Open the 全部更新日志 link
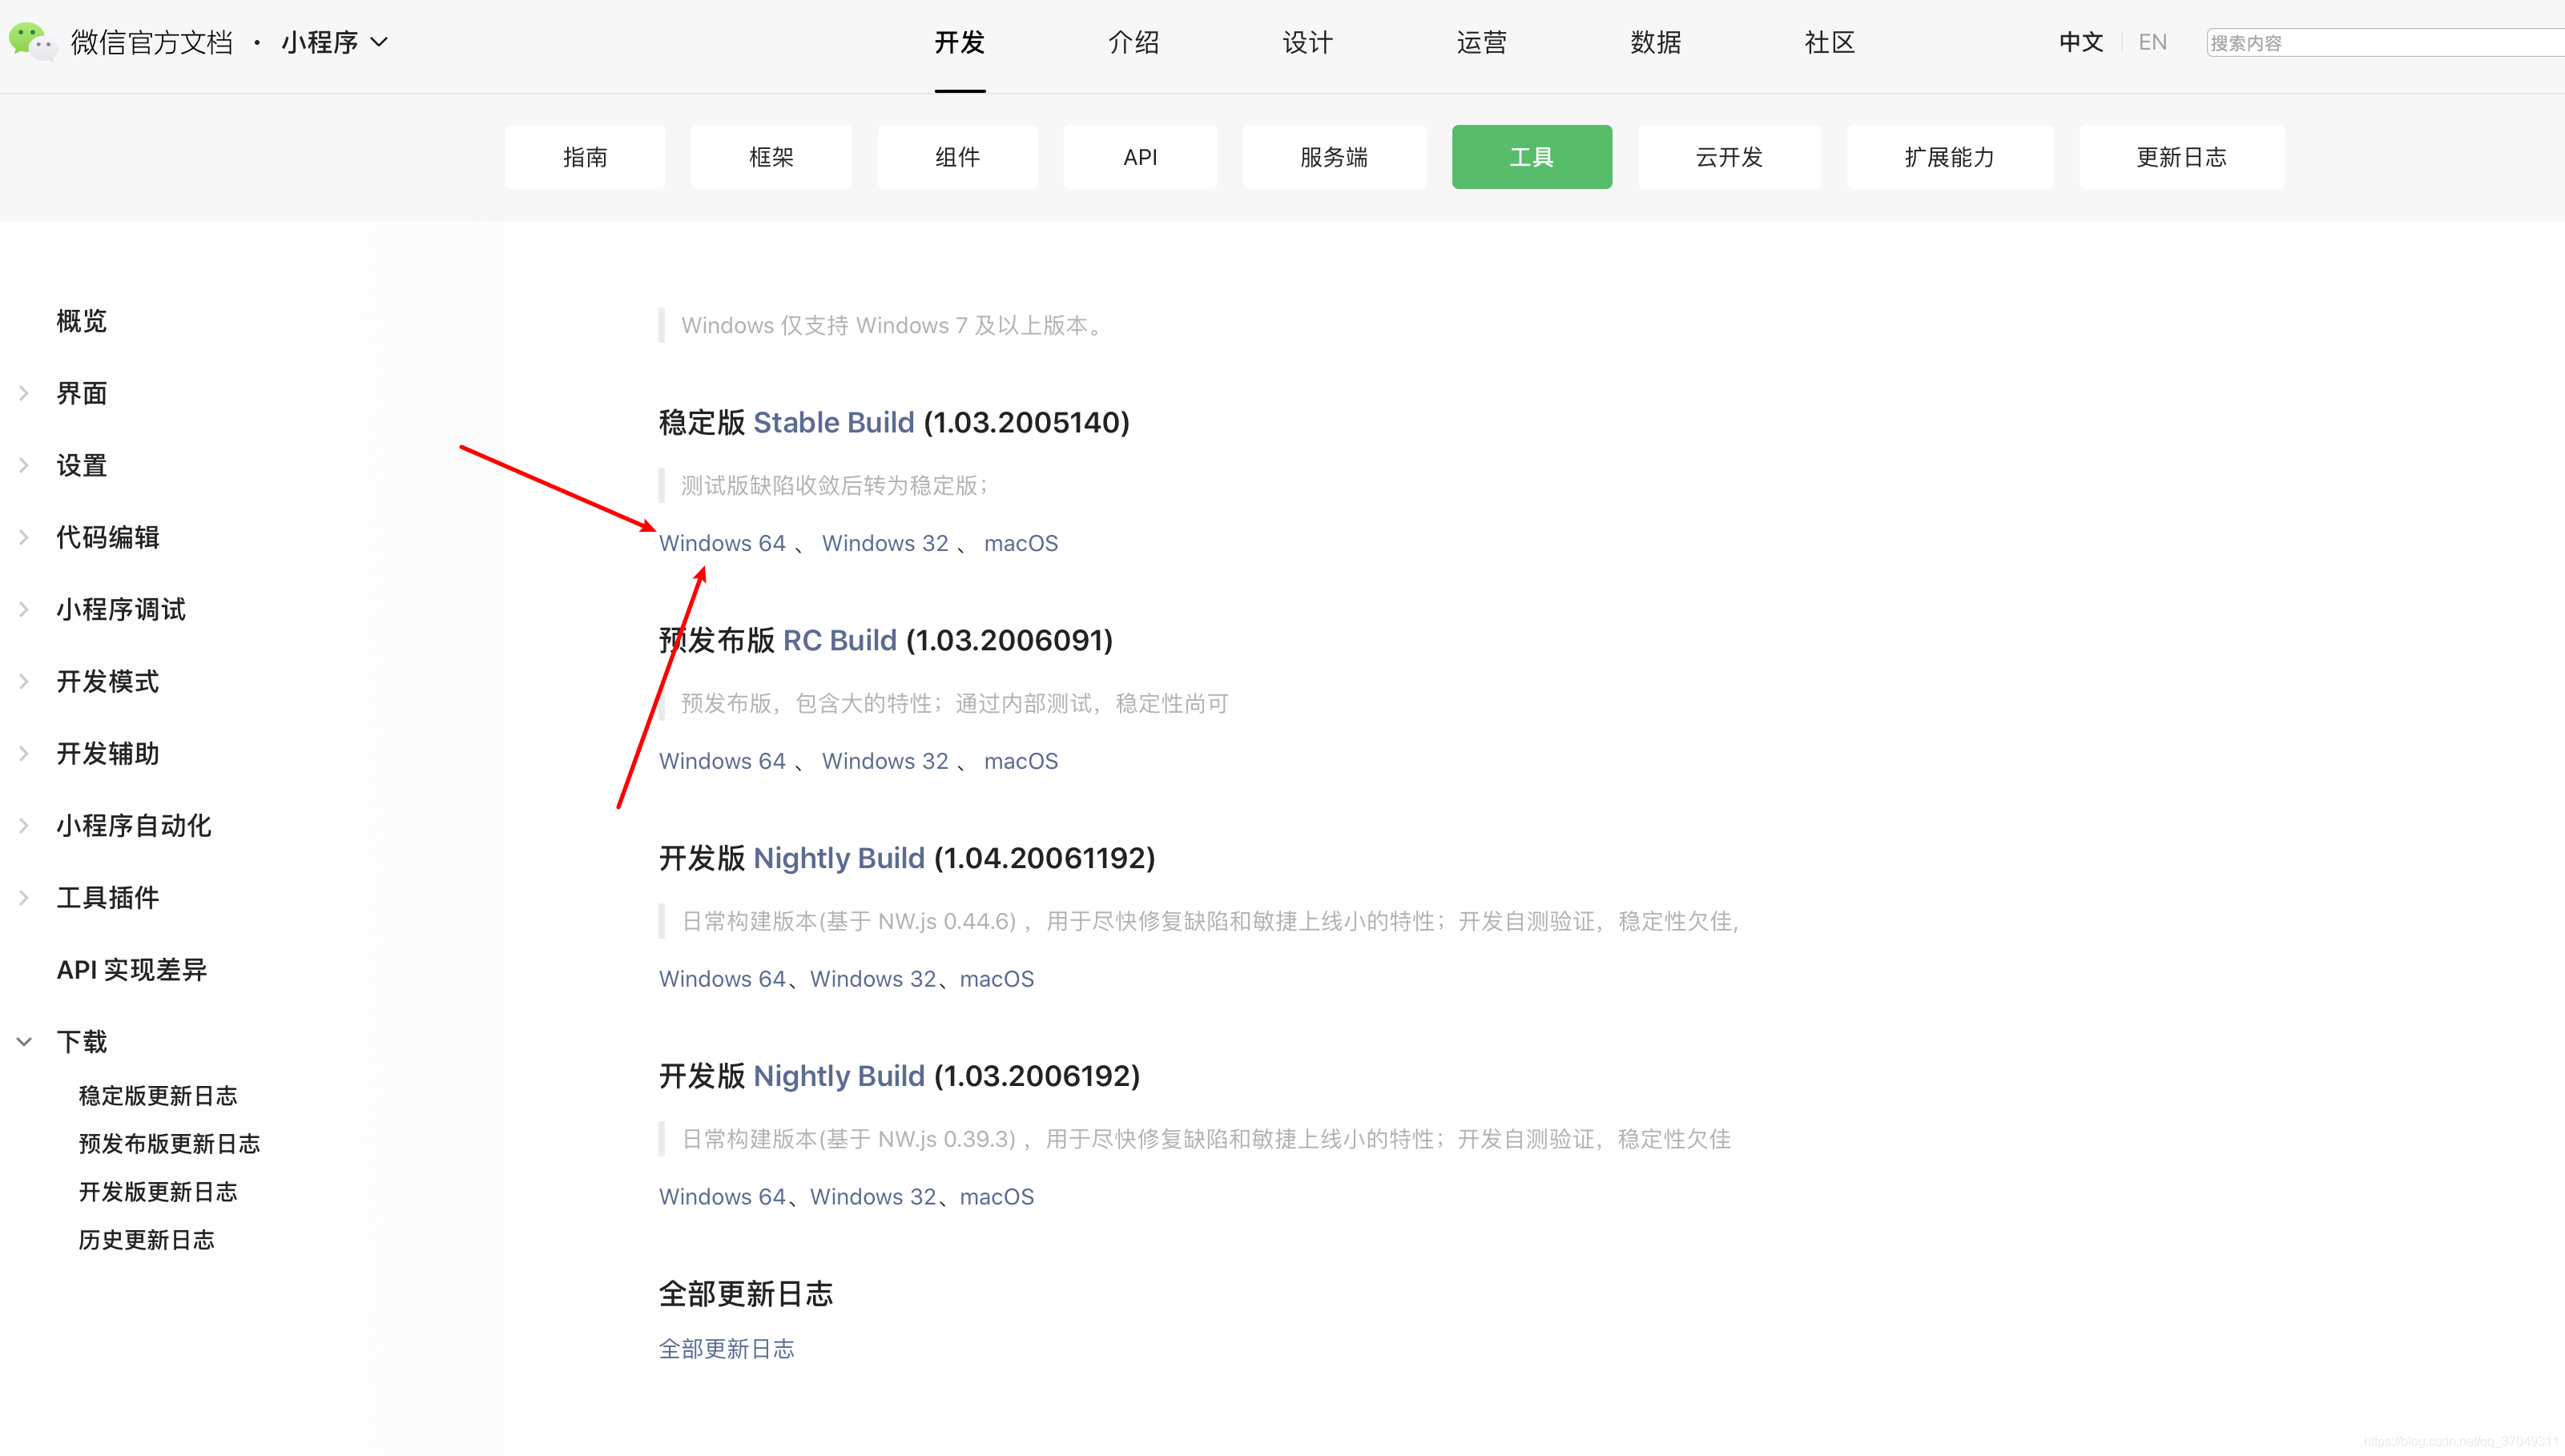 pos(726,1348)
